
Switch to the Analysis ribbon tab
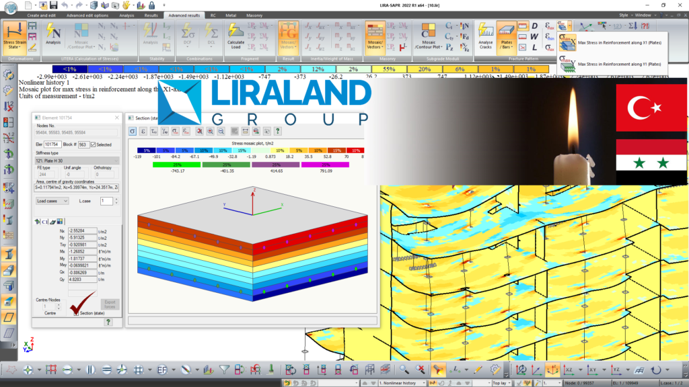coord(126,15)
